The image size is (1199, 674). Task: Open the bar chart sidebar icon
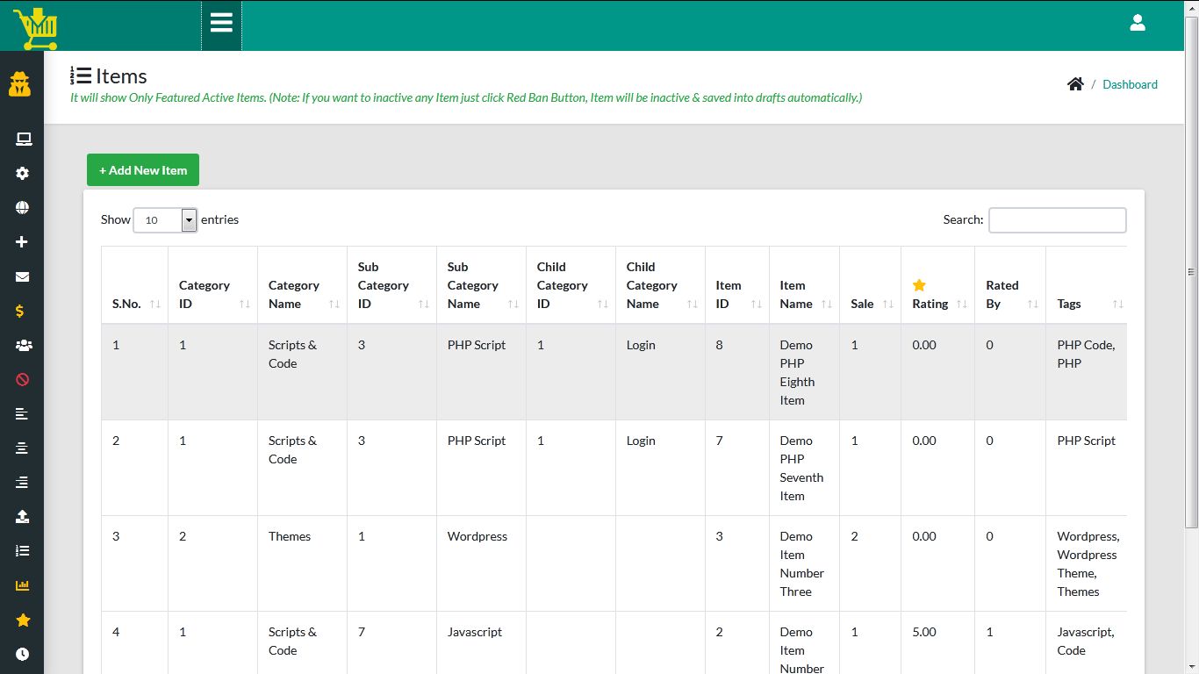[23, 585]
